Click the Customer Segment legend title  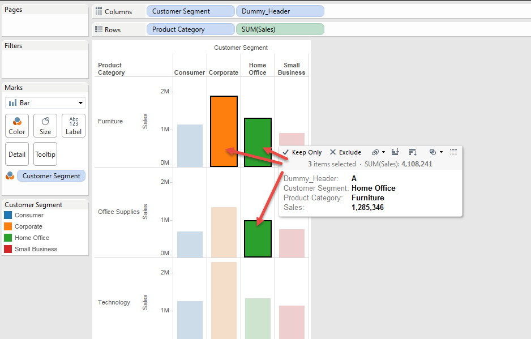tap(33, 205)
